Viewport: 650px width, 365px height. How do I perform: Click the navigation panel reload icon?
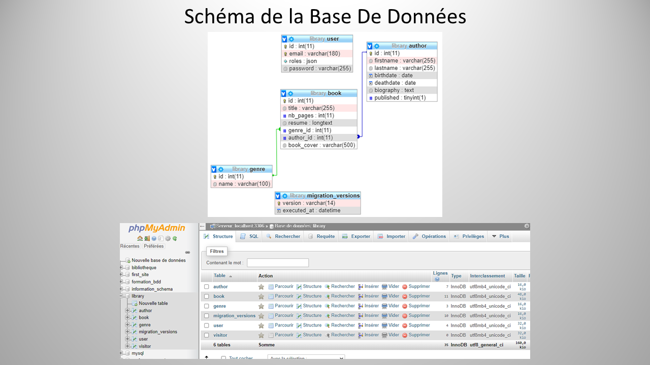[175, 238]
